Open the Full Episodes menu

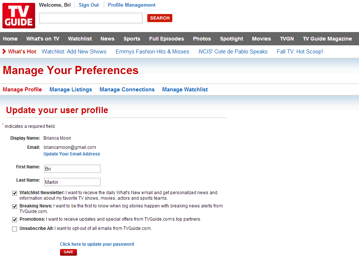tap(166, 39)
